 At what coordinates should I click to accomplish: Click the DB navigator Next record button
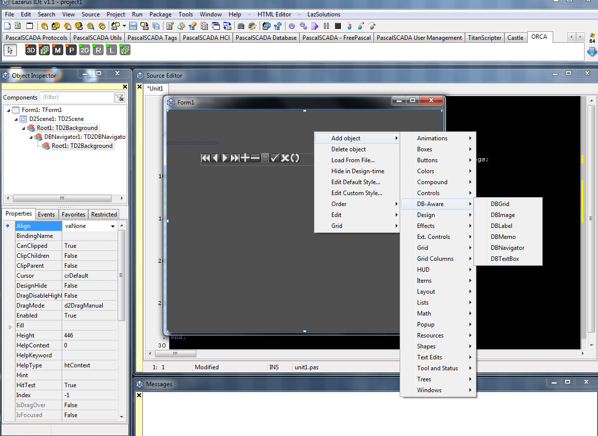coord(225,158)
